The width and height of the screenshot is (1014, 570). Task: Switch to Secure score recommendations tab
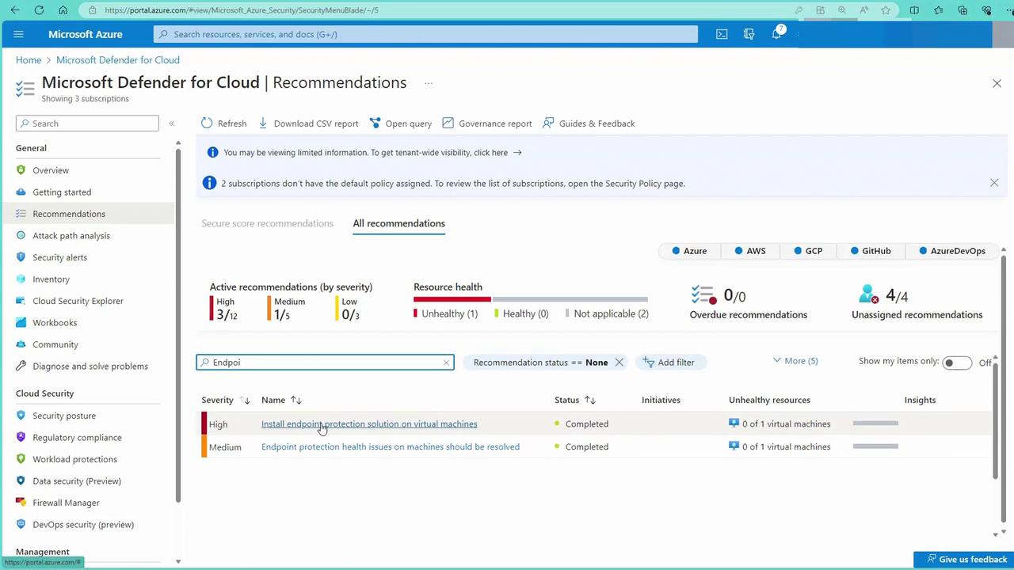pyautogui.click(x=267, y=223)
